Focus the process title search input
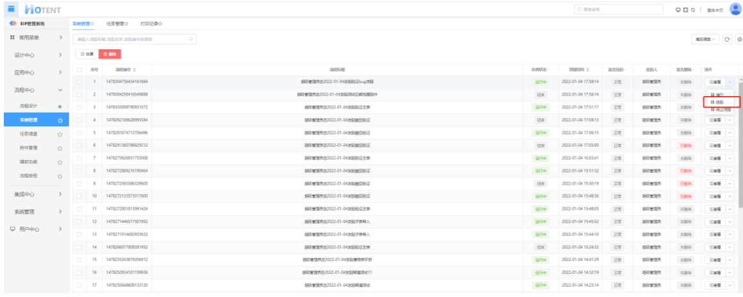Viewport: 743px width, 297px height. click(134, 39)
